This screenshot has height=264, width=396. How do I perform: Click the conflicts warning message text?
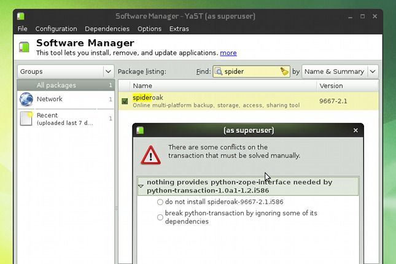(234, 151)
